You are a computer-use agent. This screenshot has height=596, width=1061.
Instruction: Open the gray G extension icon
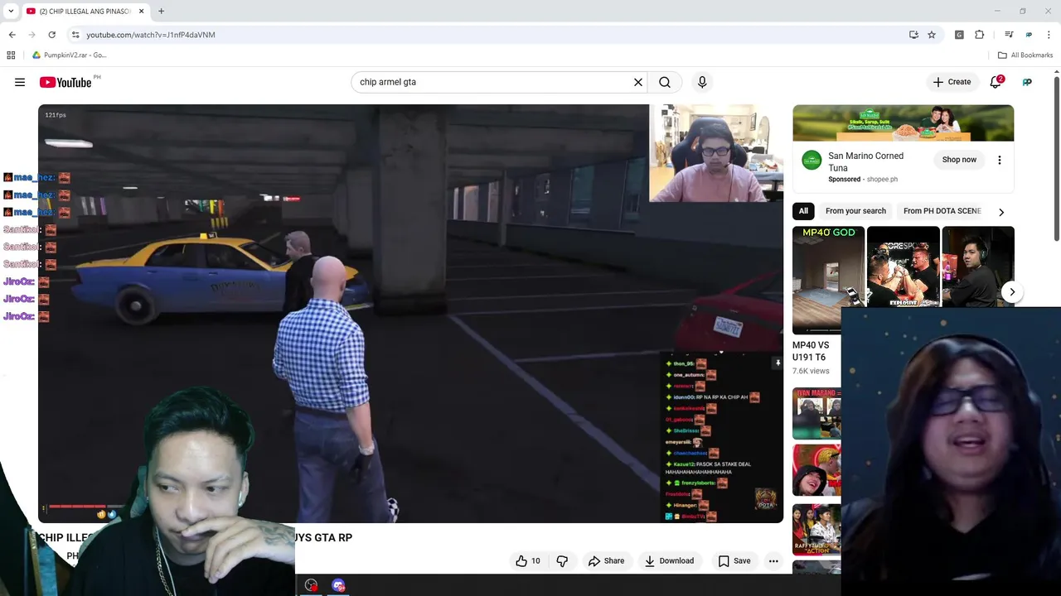[959, 35]
